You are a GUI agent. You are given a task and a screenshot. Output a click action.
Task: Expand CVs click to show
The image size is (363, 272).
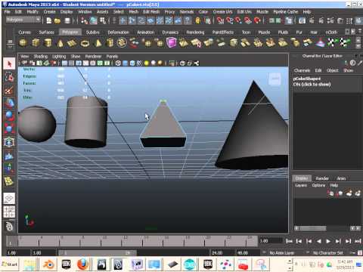pyautogui.click(x=312, y=85)
